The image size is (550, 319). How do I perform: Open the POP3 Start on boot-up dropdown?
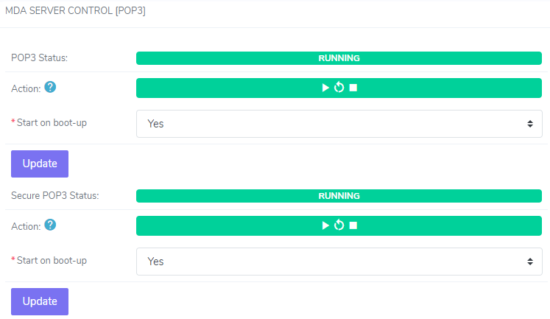[339, 124]
